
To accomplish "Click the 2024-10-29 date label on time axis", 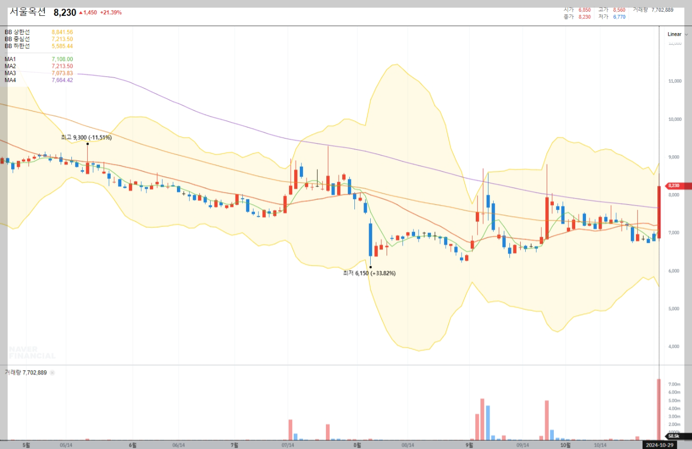I will (x=659, y=445).
